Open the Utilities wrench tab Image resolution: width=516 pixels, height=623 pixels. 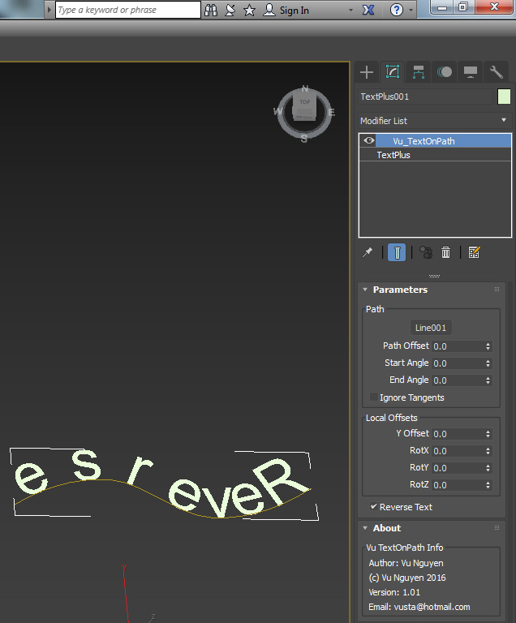(x=497, y=72)
